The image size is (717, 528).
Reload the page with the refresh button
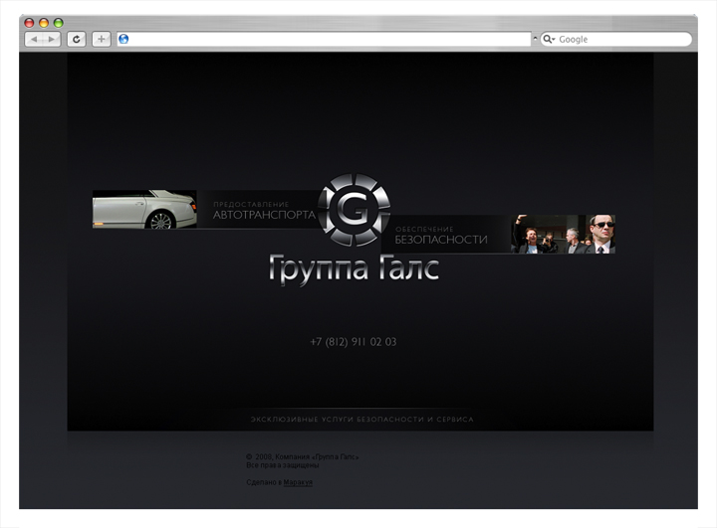77,40
